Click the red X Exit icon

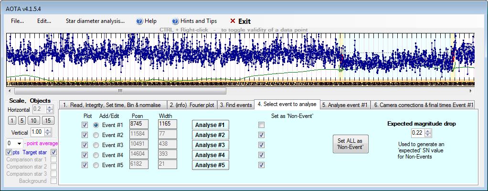point(233,21)
